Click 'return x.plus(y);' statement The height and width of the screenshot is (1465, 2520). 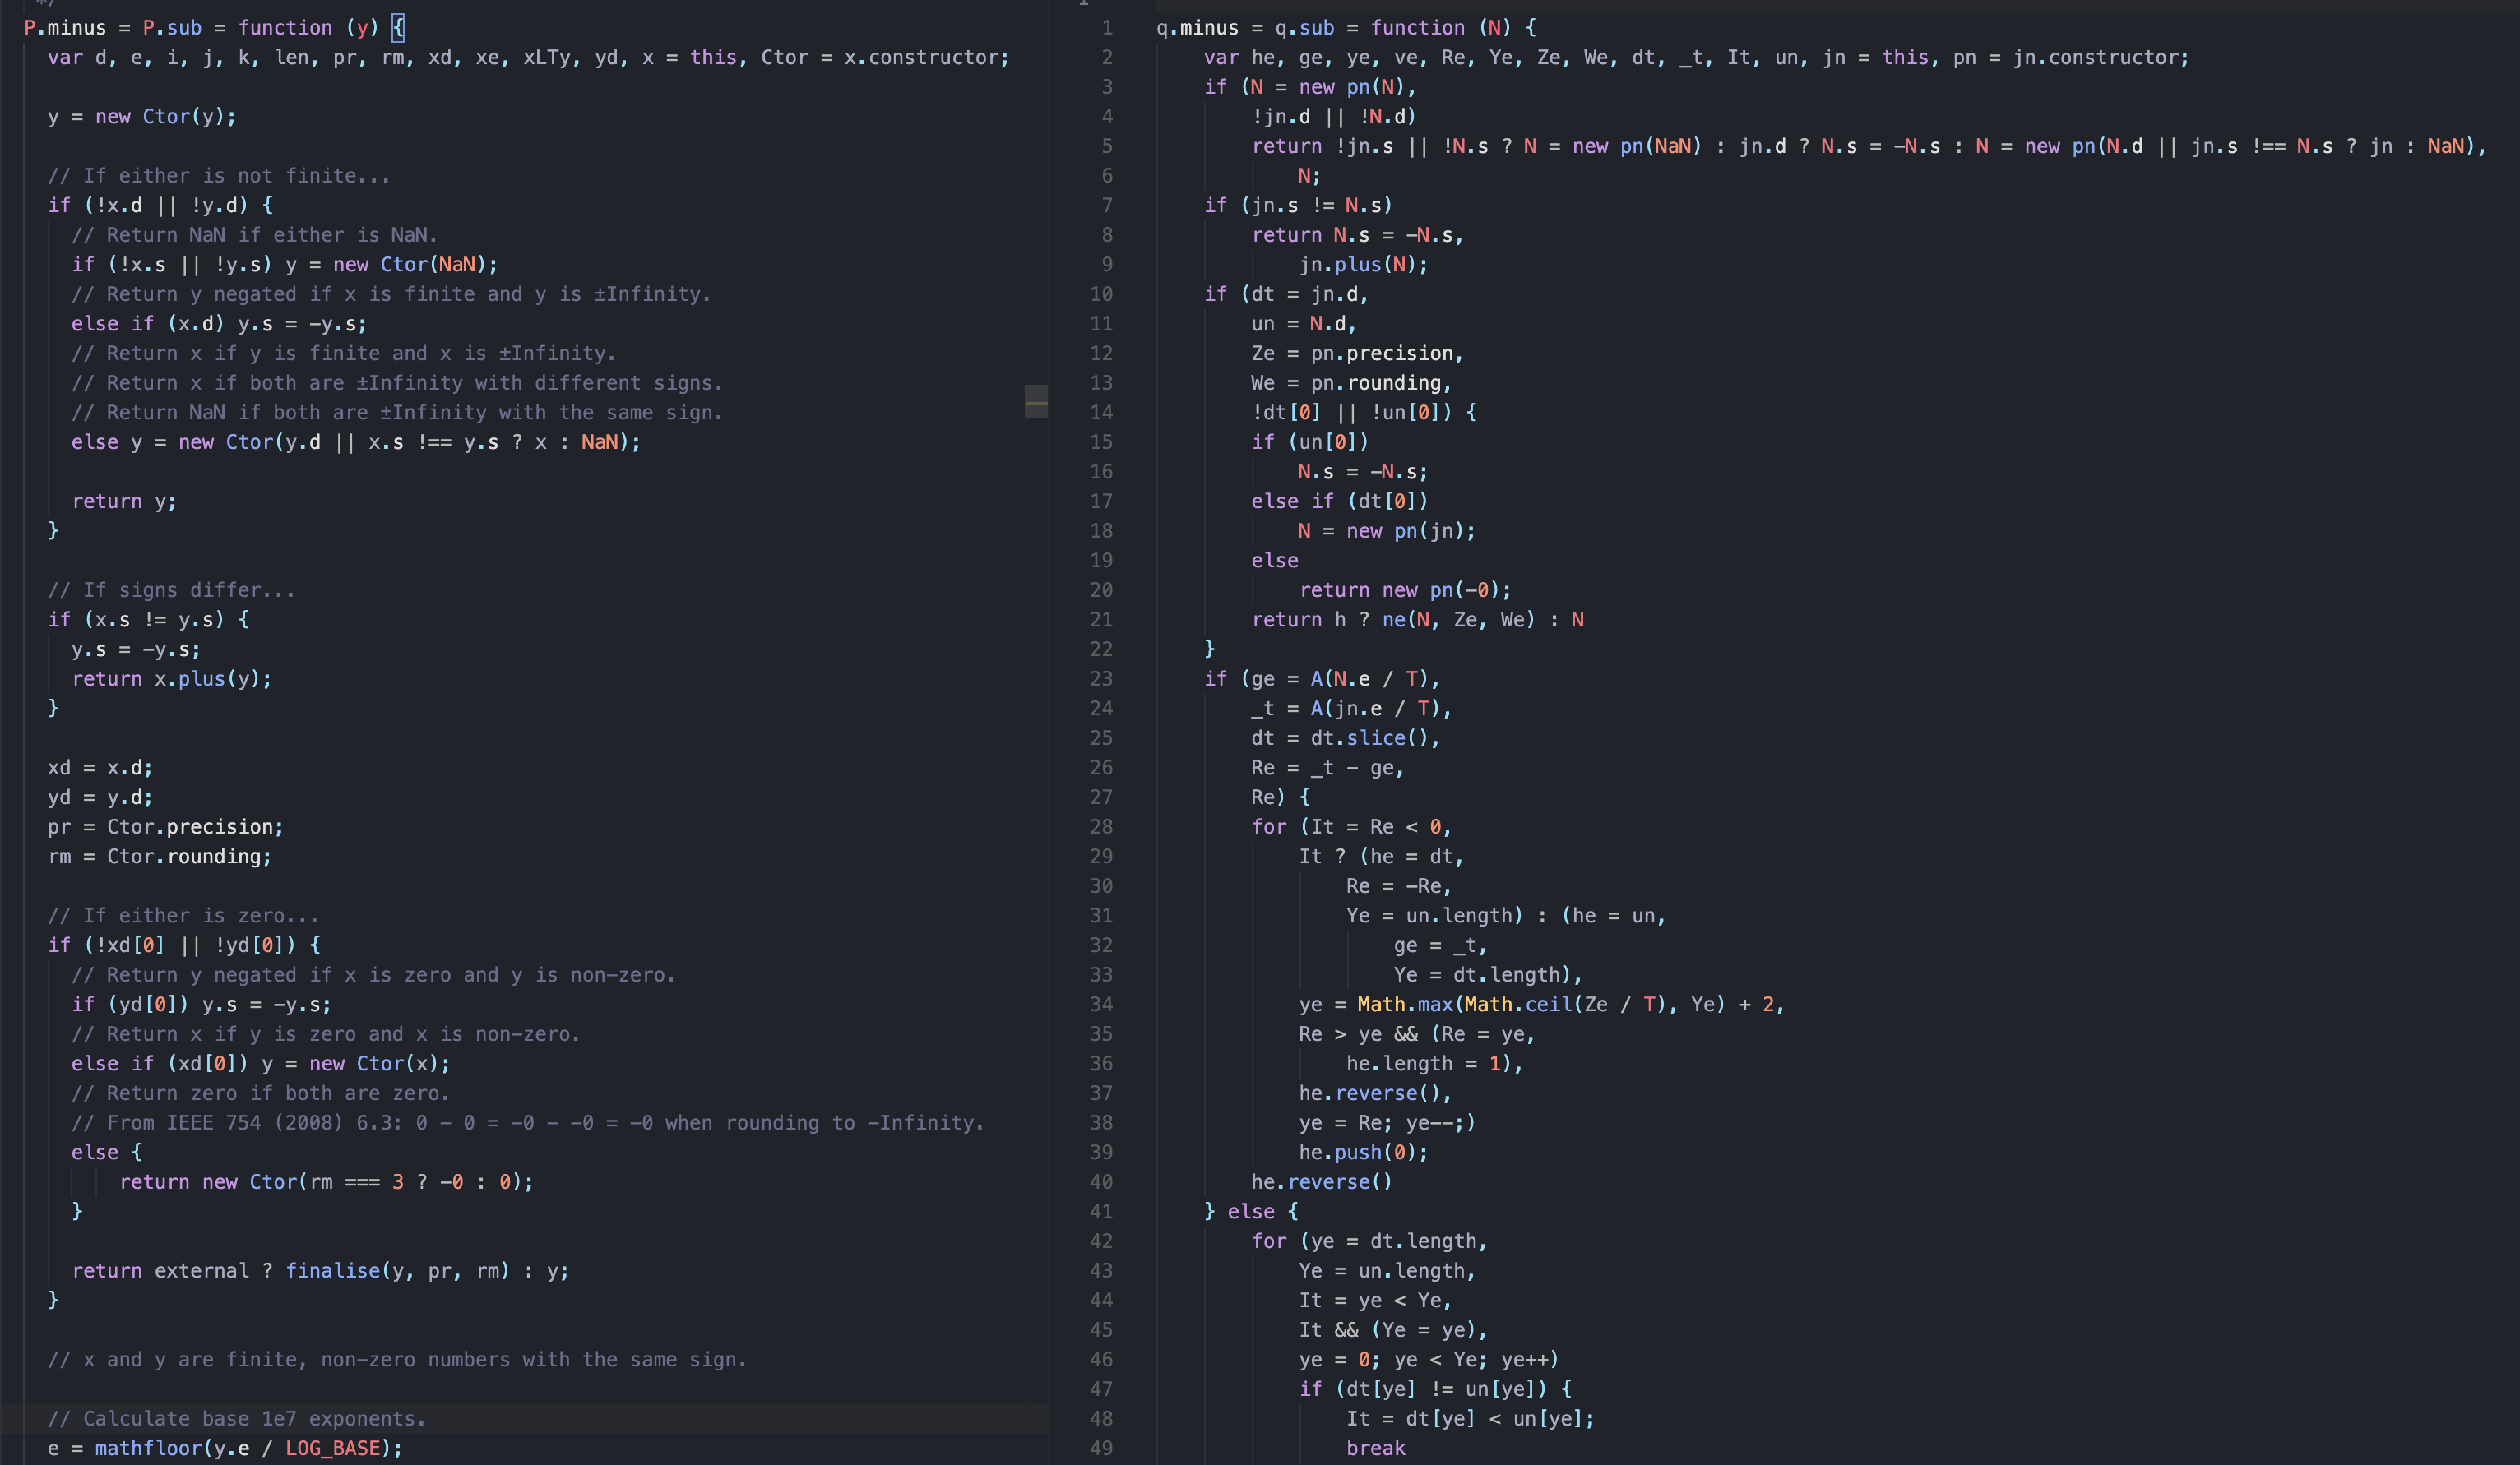[172, 680]
